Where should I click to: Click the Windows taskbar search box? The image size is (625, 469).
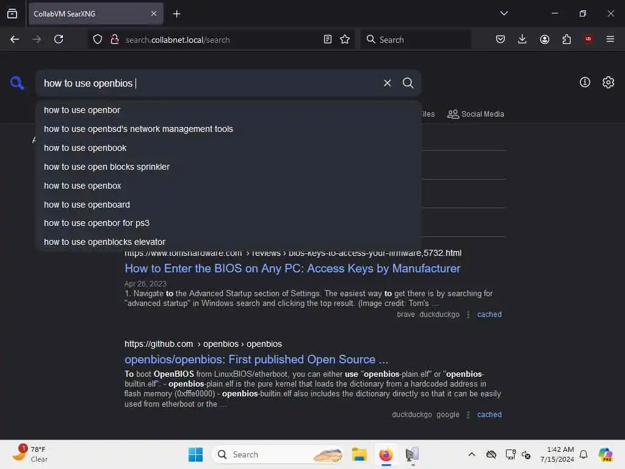[x=278, y=454]
